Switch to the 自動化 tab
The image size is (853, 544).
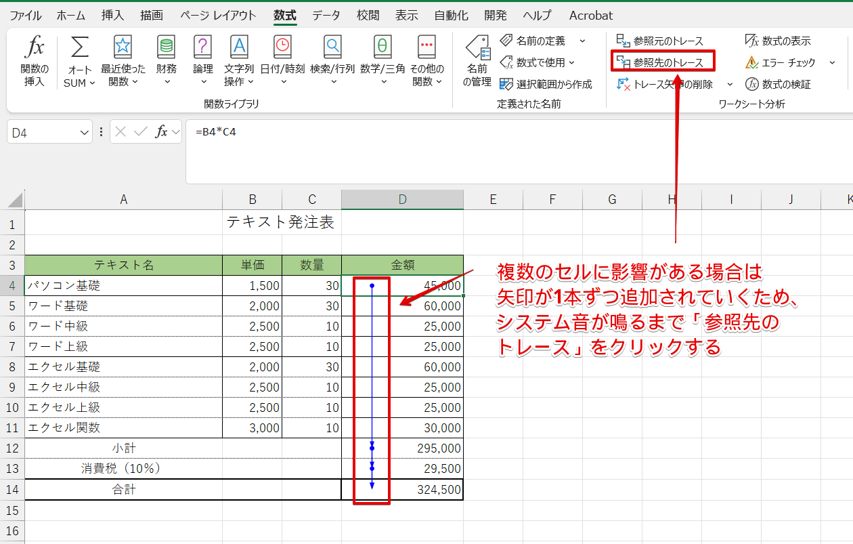click(x=452, y=15)
